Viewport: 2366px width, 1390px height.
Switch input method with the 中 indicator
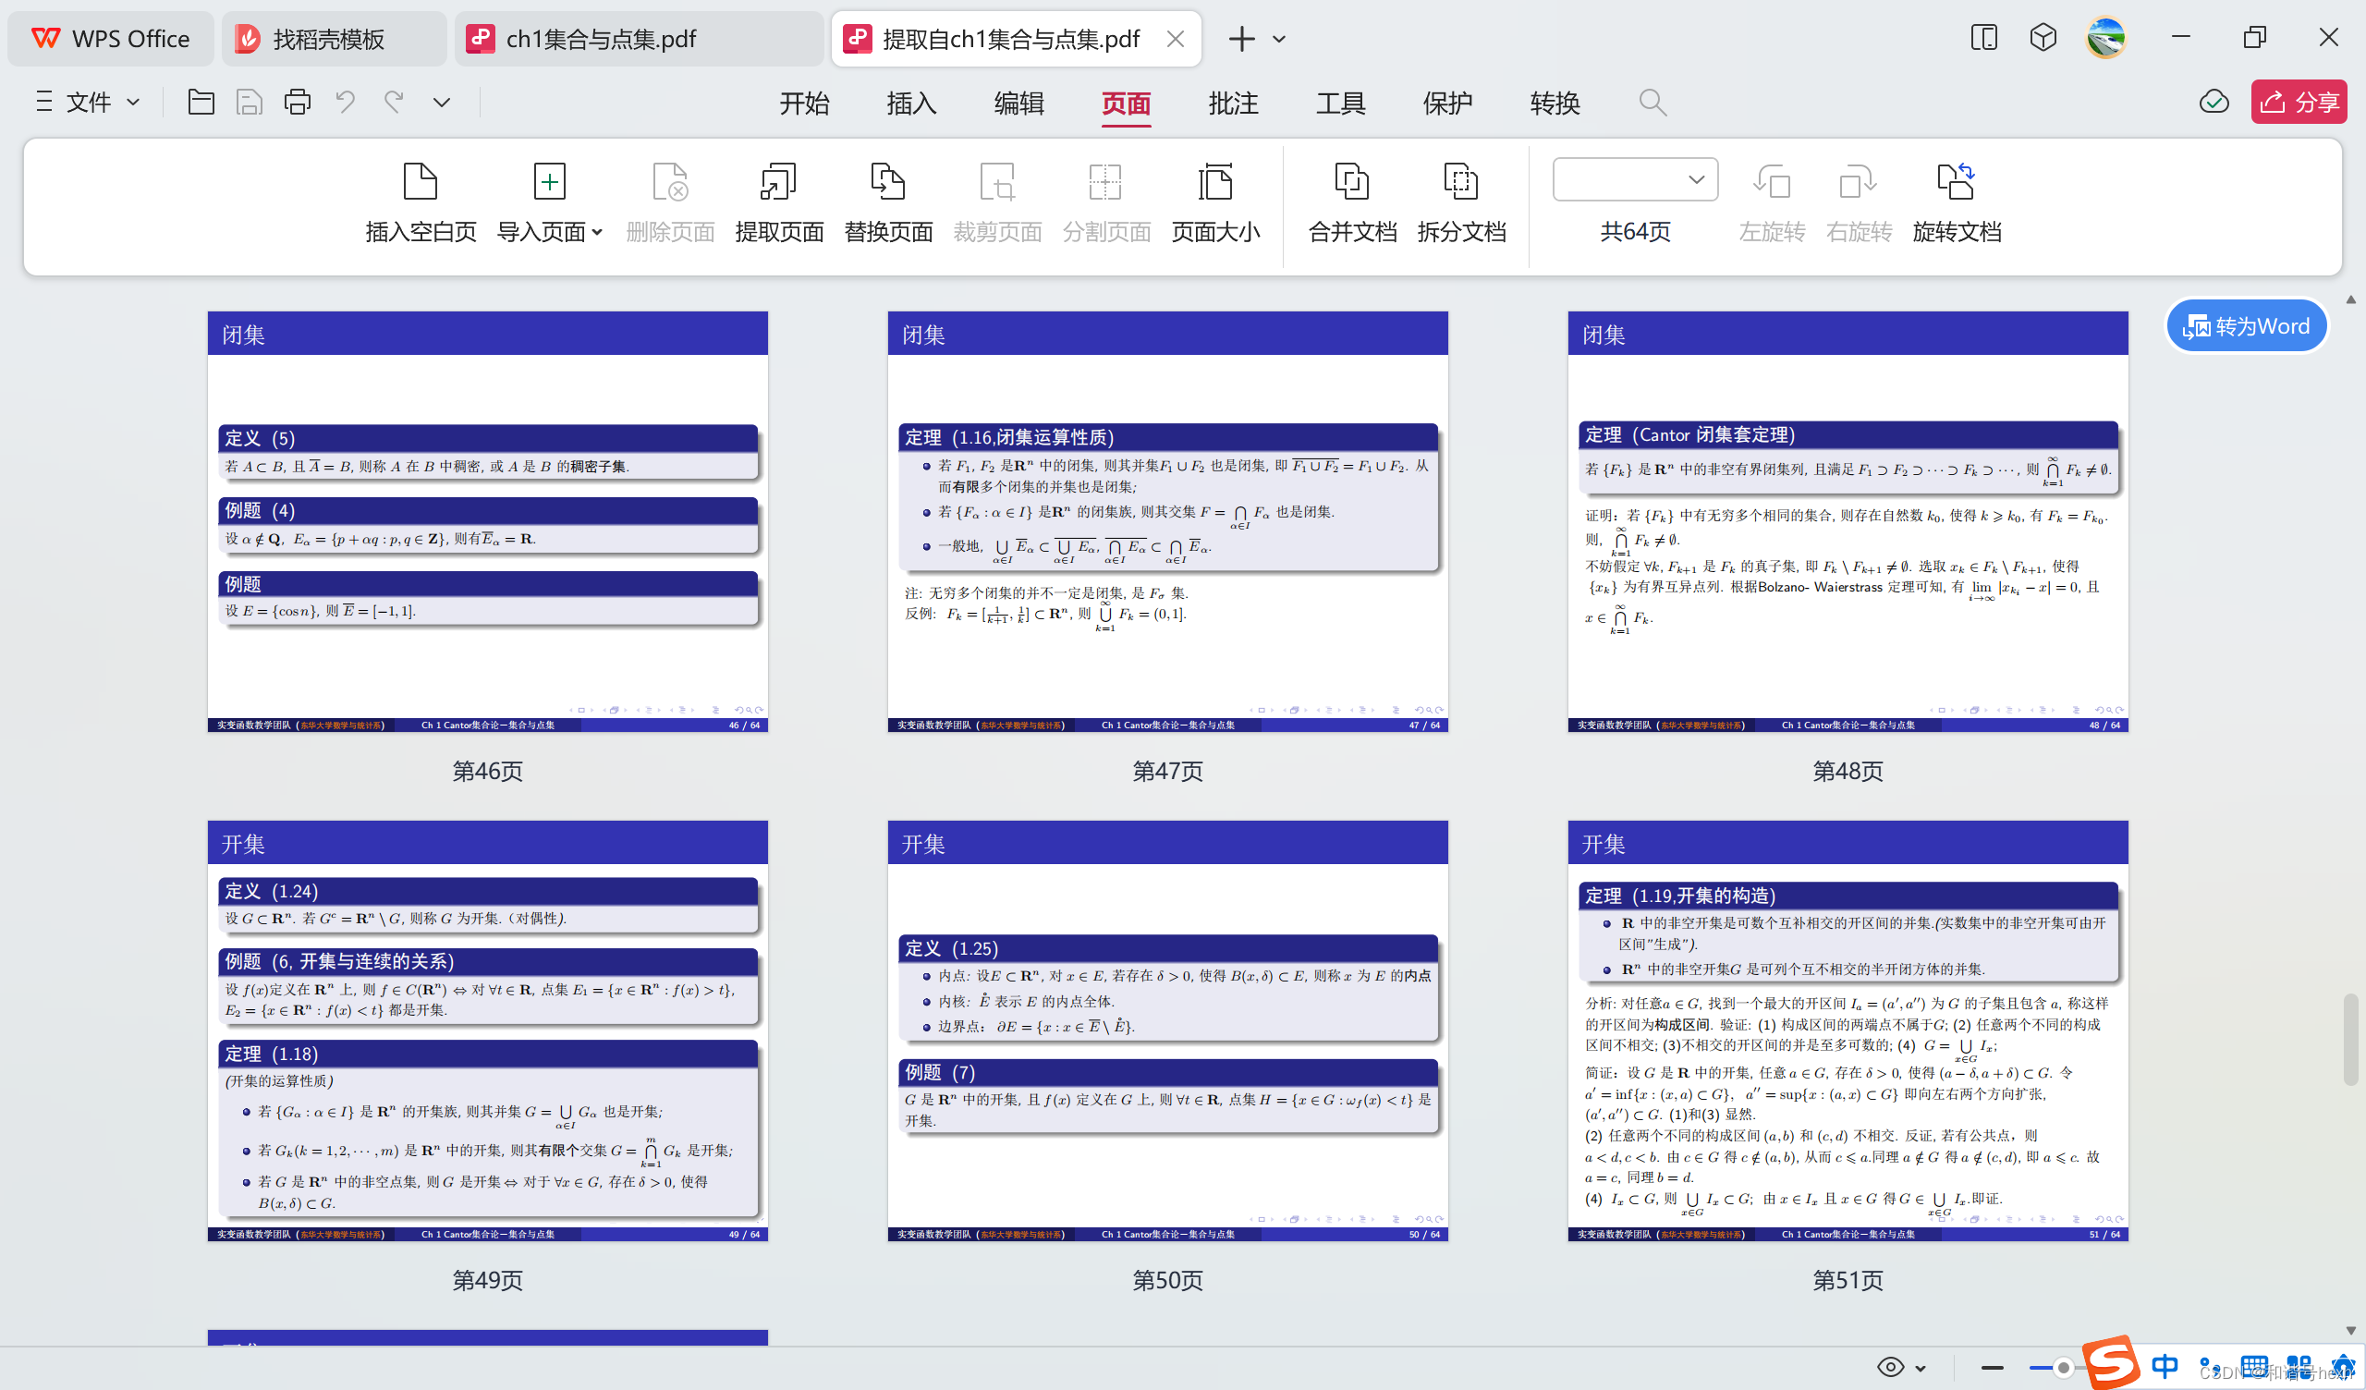pyautogui.click(x=2166, y=1367)
